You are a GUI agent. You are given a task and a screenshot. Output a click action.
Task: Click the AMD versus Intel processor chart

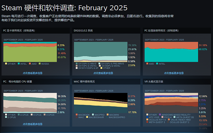[171, 52]
